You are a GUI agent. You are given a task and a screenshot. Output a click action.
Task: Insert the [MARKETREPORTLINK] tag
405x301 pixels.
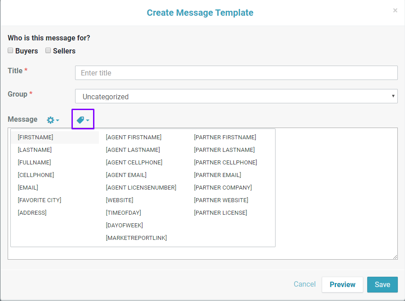click(x=136, y=238)
